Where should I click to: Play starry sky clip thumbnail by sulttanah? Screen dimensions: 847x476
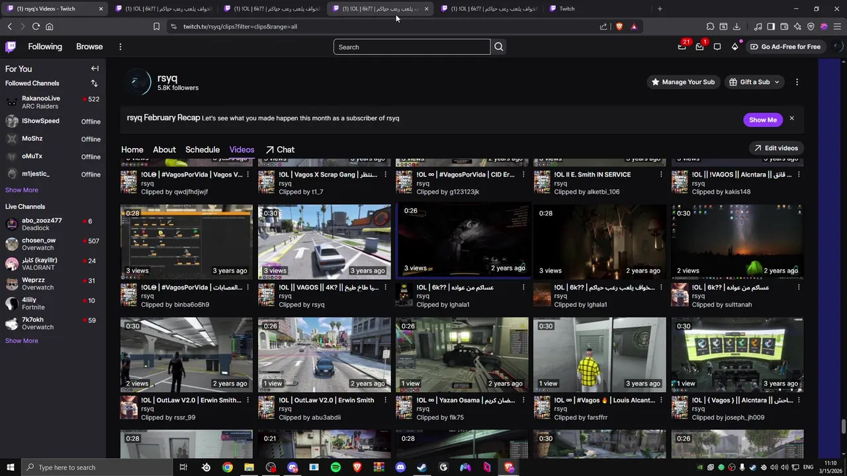[x=737, y=242]
